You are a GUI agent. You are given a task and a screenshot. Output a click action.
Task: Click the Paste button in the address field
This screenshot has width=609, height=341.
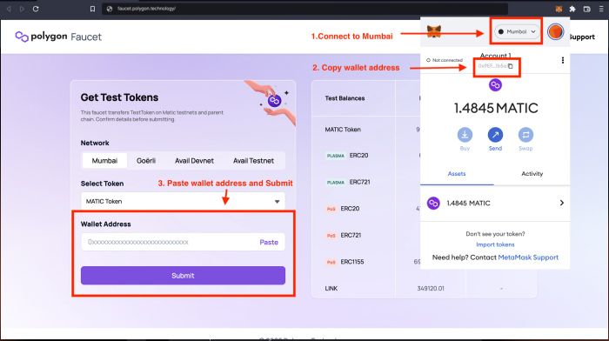[x=269, y=242]
